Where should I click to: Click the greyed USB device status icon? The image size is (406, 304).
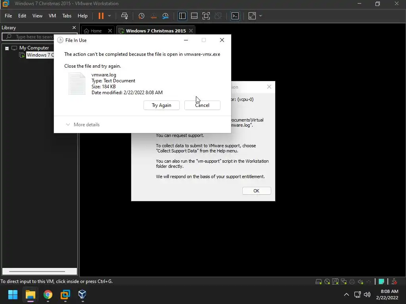click(x=369, y=281)
